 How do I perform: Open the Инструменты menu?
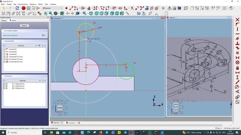23,4
